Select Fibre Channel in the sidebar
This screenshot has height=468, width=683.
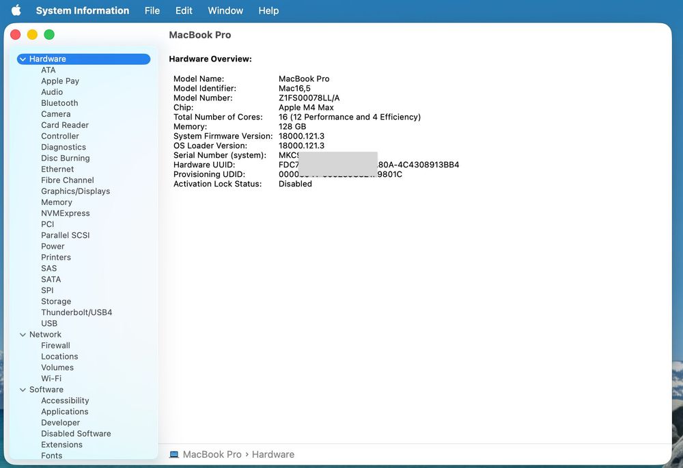[68, 180]
